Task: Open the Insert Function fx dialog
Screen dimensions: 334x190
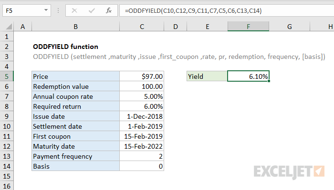Action: pyautogui.click(x=109, y=10)
